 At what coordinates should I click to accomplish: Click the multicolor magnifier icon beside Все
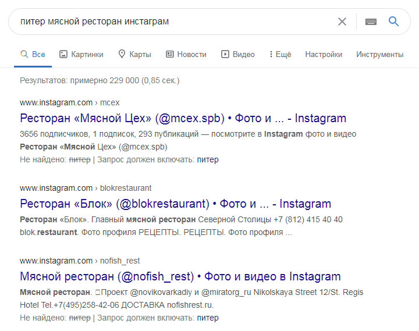pyautogui.click(x=24, y=54)
